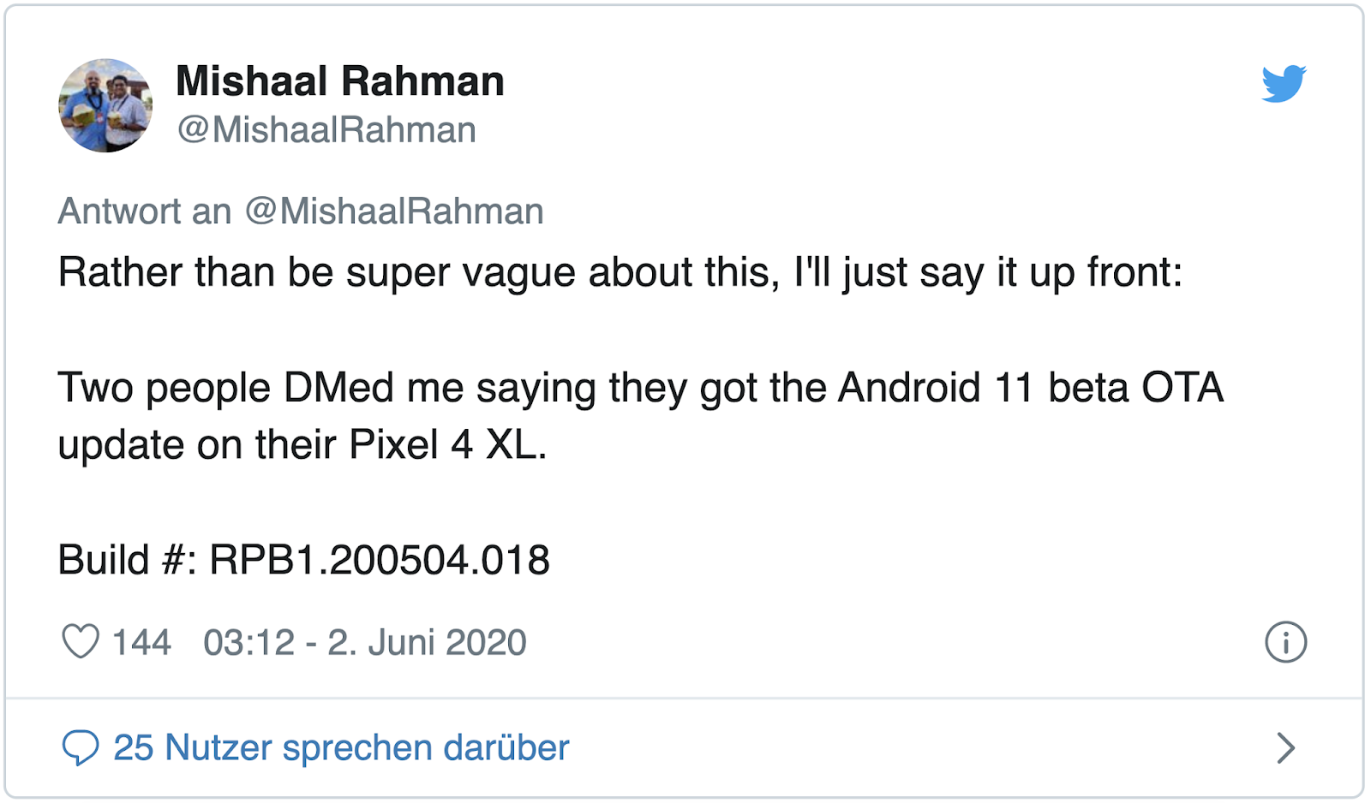Screen dimensions: 1371x803
Task: Click the Rather than be super vague sentence
Action: point(620,273)
